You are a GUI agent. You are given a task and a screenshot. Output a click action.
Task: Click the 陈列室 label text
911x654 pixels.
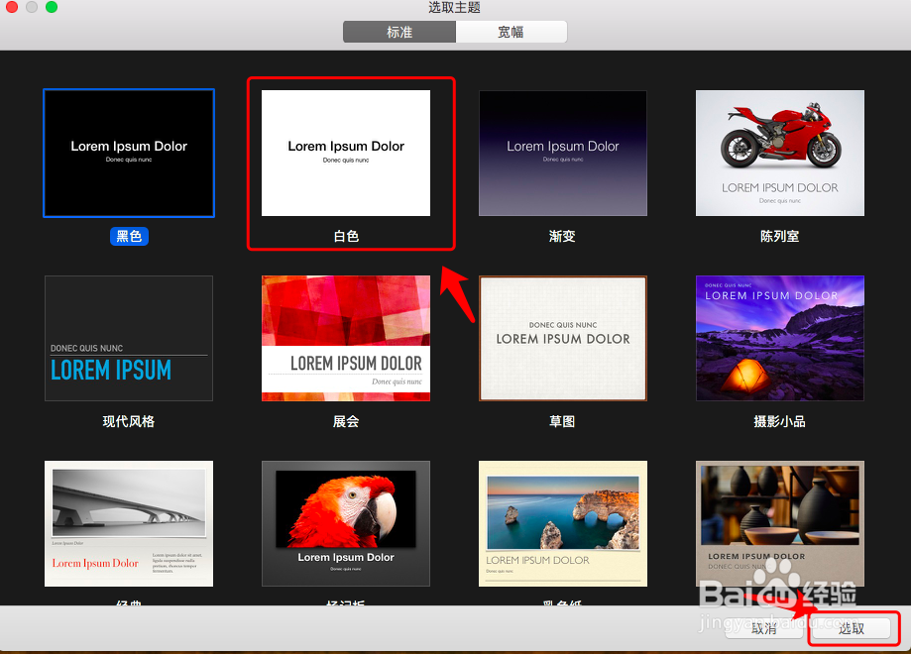pos(780,237)
